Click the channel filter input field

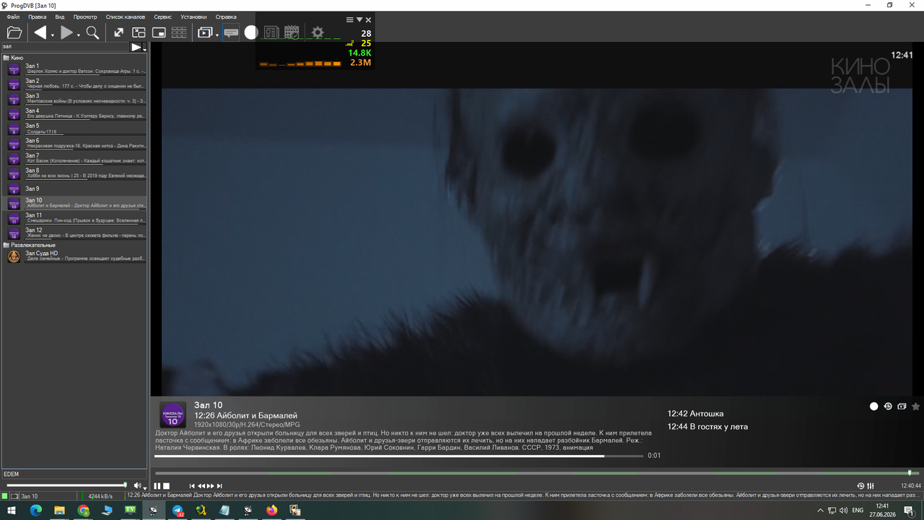point(65,47)
